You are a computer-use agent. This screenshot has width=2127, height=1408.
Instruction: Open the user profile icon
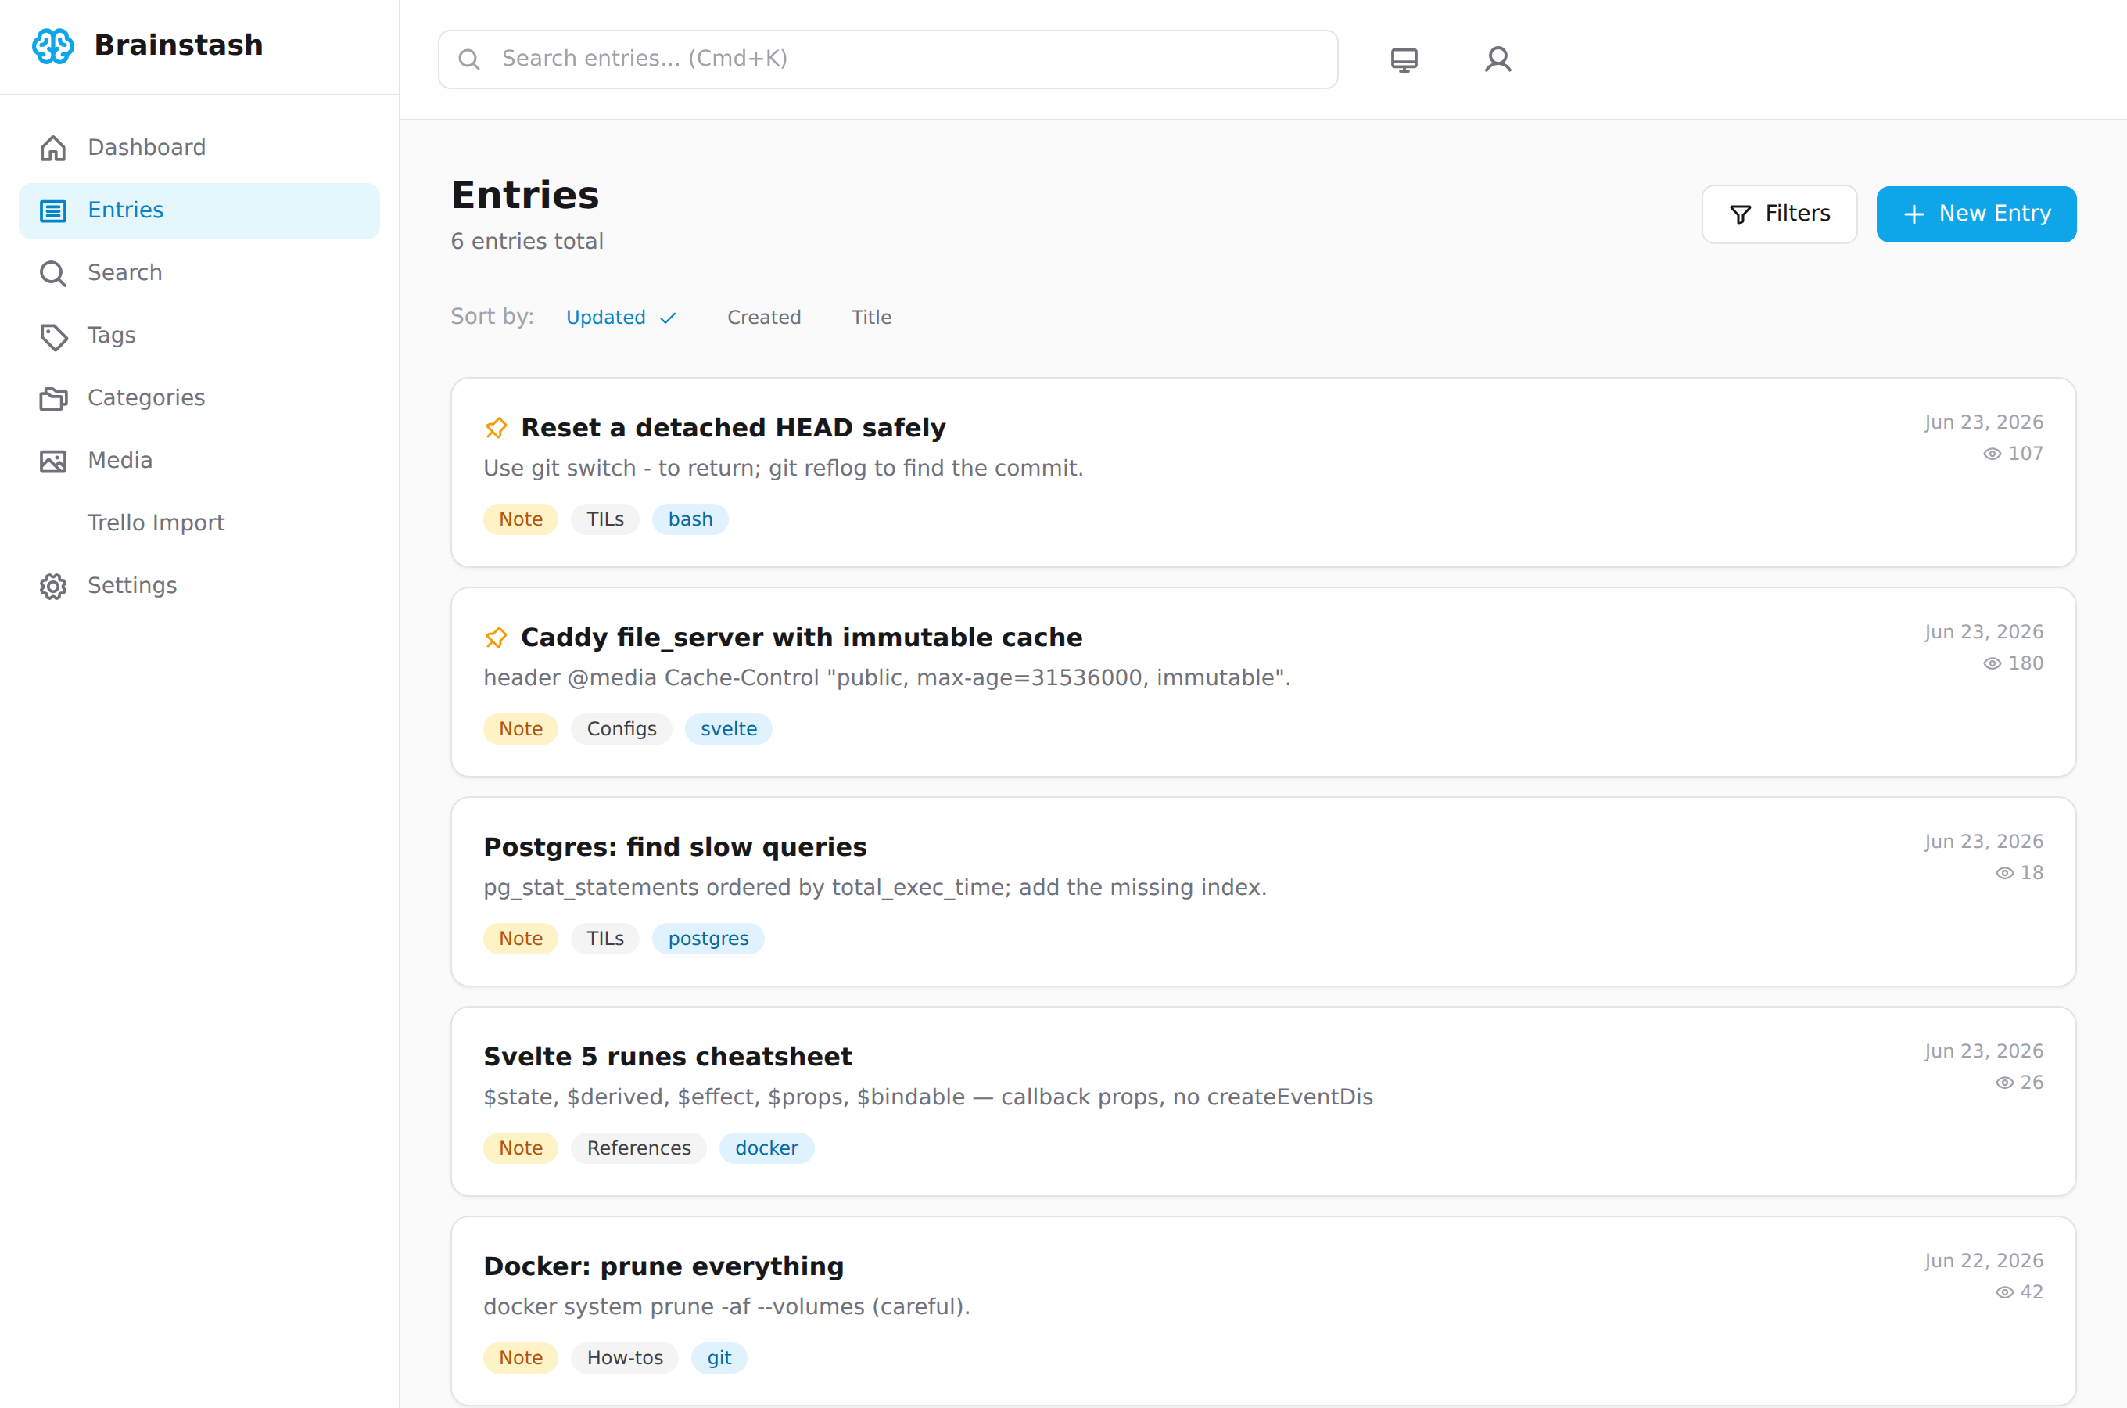[x=1498, y=59]
